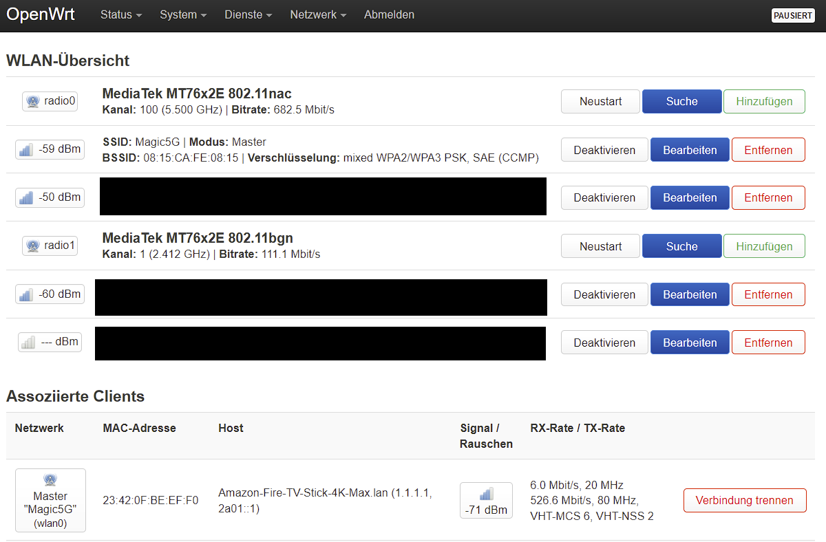Click the '526.6 Mbit/s, 80 MHz' TX rate text
This screenshot has height=542, width=826.
click(x=584, y=500)
